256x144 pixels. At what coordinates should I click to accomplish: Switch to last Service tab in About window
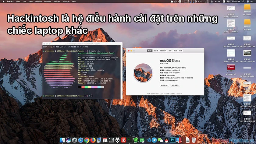pos(180,51)
